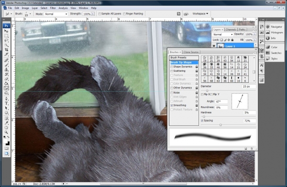Create a new brush from Brushes panel

246,149
